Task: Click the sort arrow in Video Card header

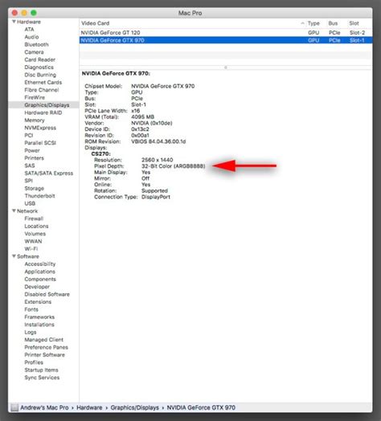Action: (x=302, y=23)
